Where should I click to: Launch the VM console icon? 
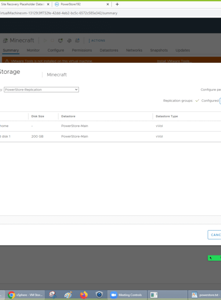tap(60, 41)
